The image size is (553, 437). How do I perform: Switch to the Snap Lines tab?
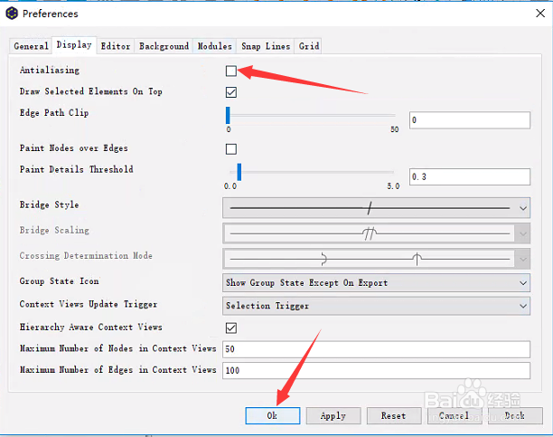266,46
